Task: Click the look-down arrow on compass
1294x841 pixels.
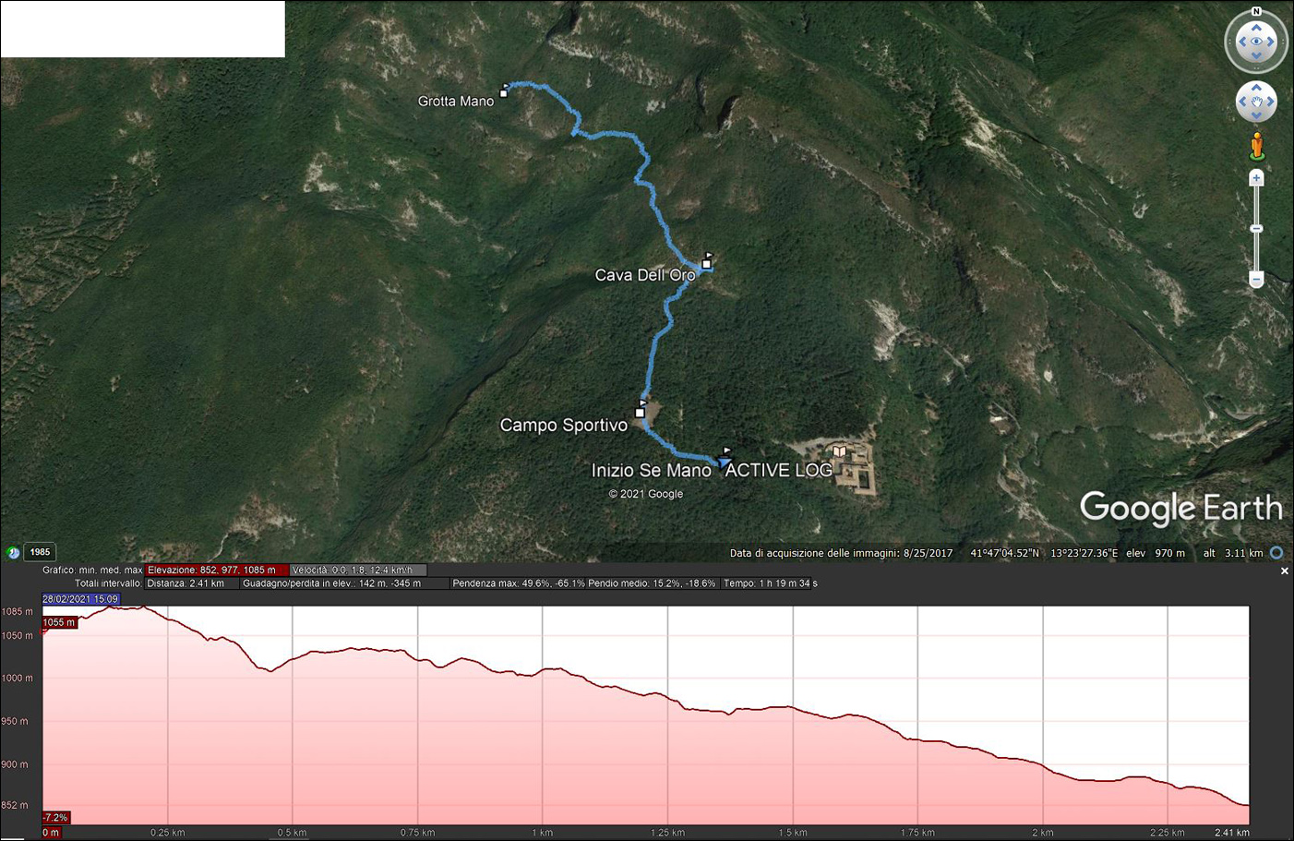Action: (x=1256, y=55)
